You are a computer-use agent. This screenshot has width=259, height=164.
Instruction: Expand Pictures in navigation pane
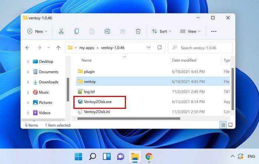[x=28, y=103]
